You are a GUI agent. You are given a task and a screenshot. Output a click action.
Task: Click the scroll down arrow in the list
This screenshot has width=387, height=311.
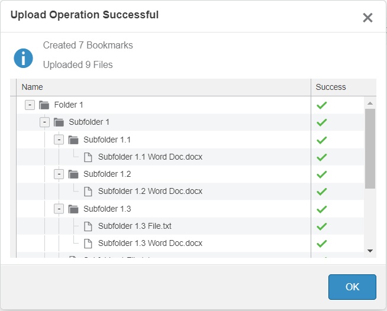[x=370, y=251]
